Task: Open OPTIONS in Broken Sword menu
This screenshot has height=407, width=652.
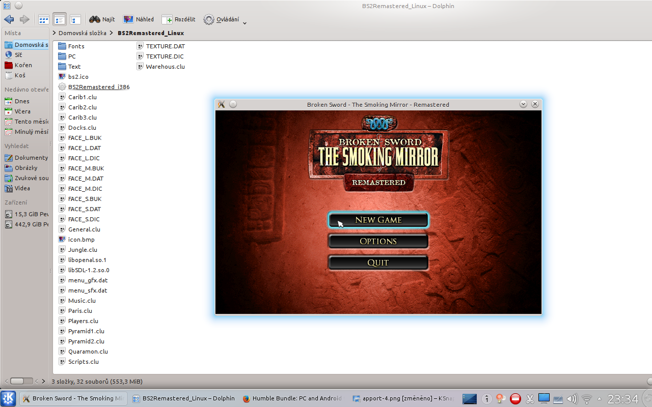Action: pos(378,241)
